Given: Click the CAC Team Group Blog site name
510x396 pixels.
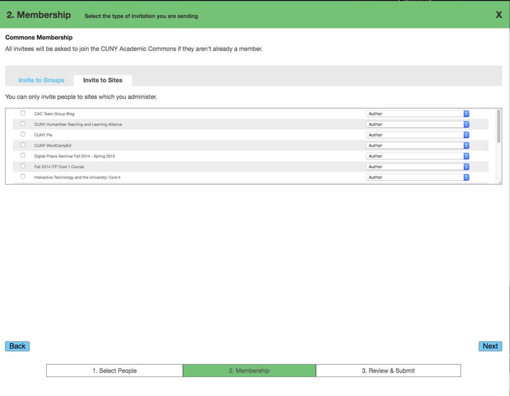Looking at the screenshot, I should (x=54, y=114).
